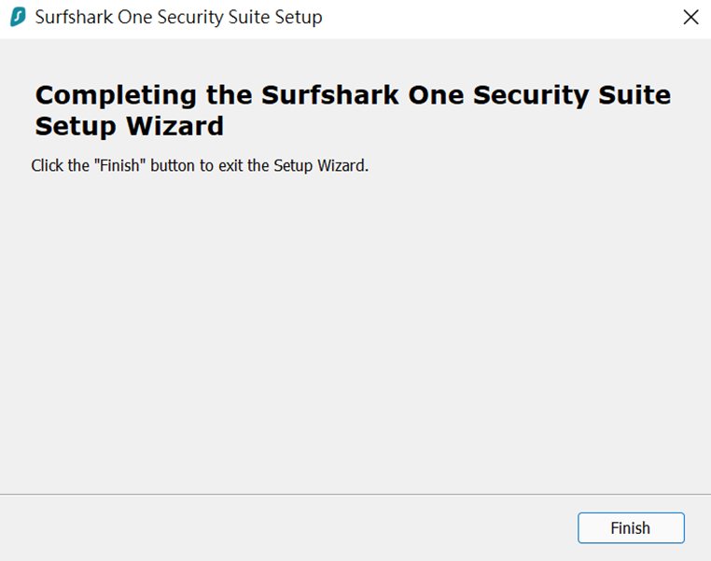Click the 'Setup Wizard' heading line

(x=130, y=126)
